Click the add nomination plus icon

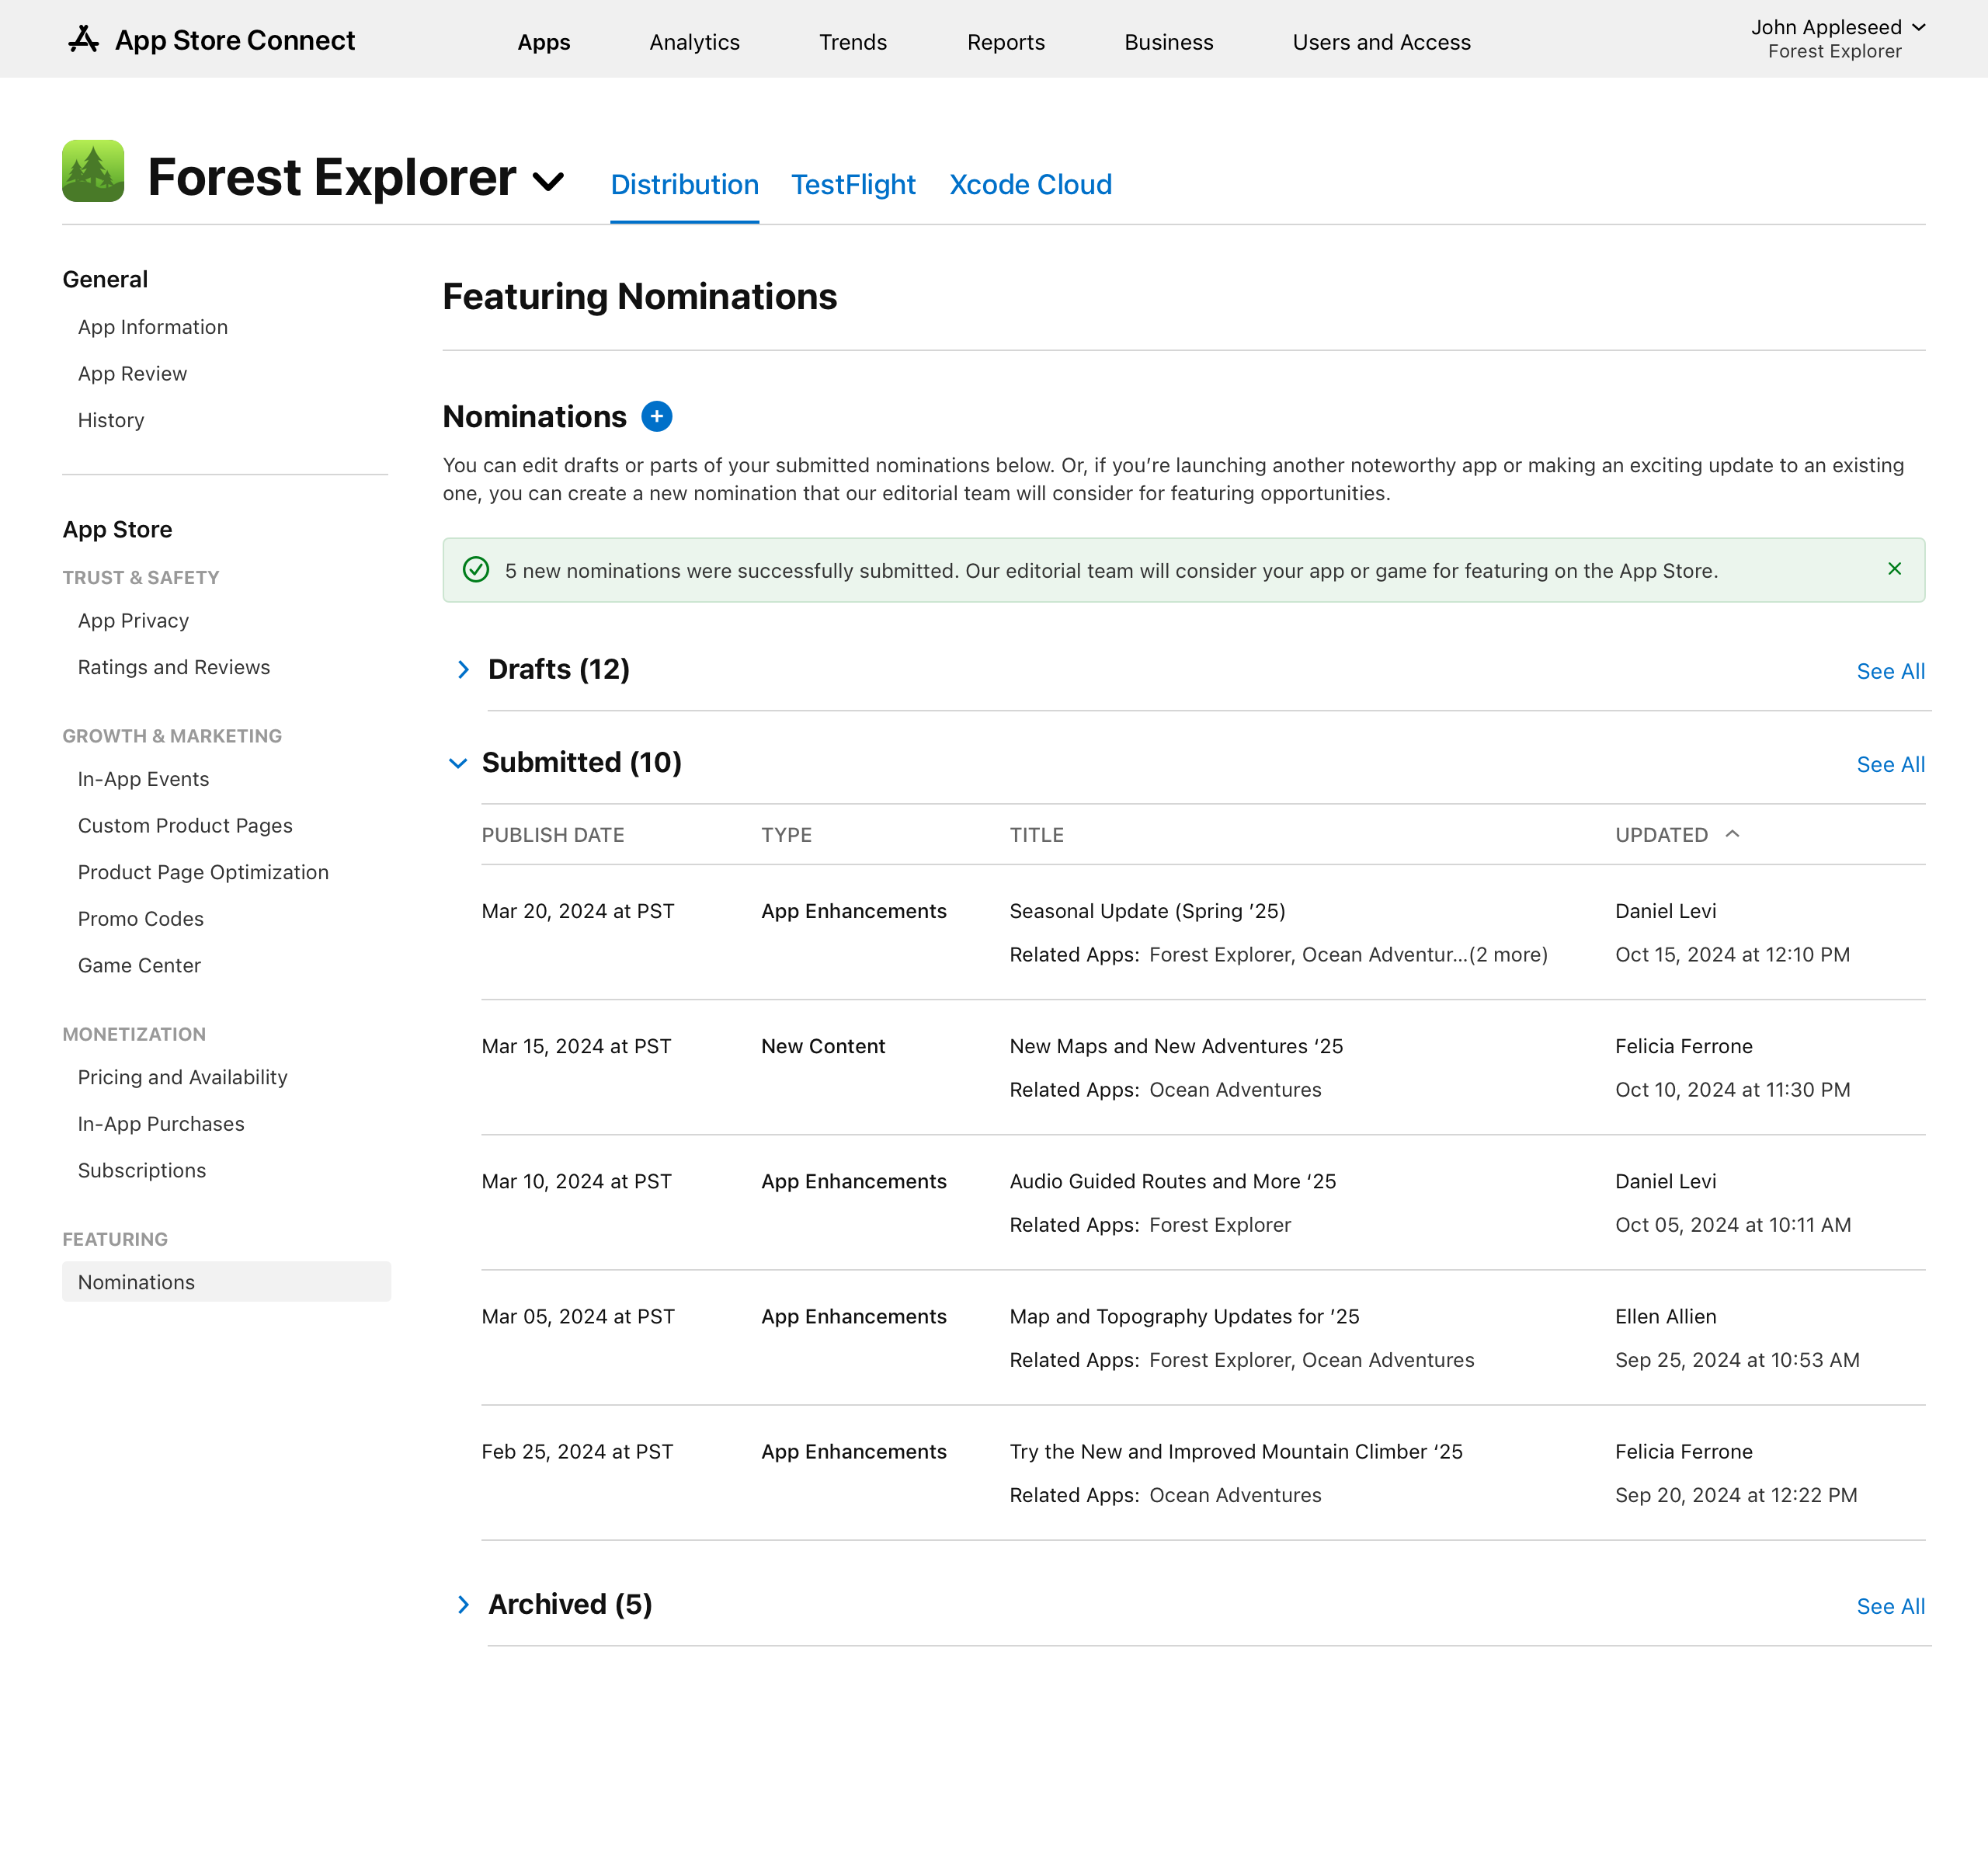[x=659, y=417]
